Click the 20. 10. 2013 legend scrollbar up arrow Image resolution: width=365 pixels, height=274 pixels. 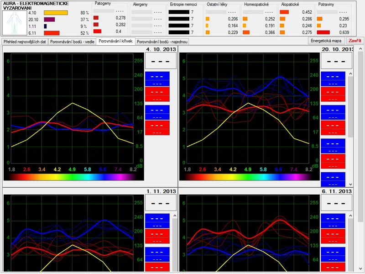coord(350,74)
